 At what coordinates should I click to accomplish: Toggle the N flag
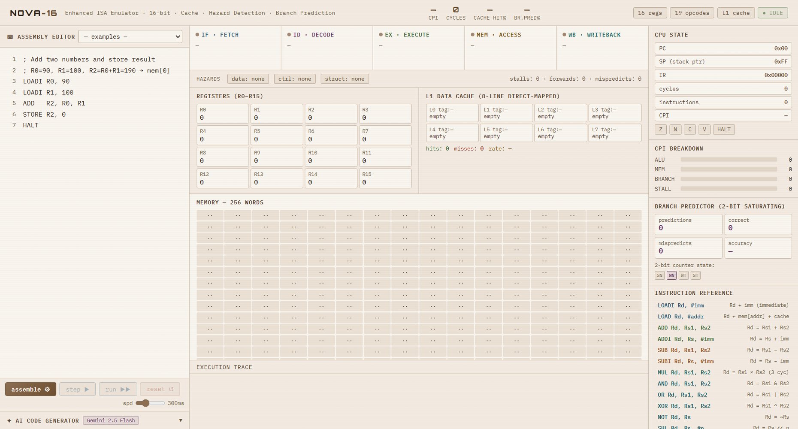tap(675, 130)
